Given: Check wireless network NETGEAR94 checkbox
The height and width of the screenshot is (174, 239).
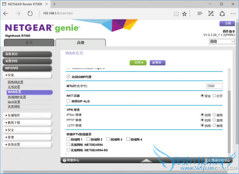Looking at the screenshot, I should (x=68, y=144).
